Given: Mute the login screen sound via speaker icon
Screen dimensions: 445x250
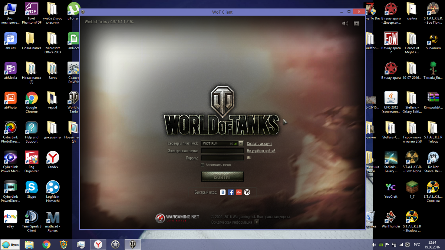Looking at the screenshot, I should click(345, 23).
